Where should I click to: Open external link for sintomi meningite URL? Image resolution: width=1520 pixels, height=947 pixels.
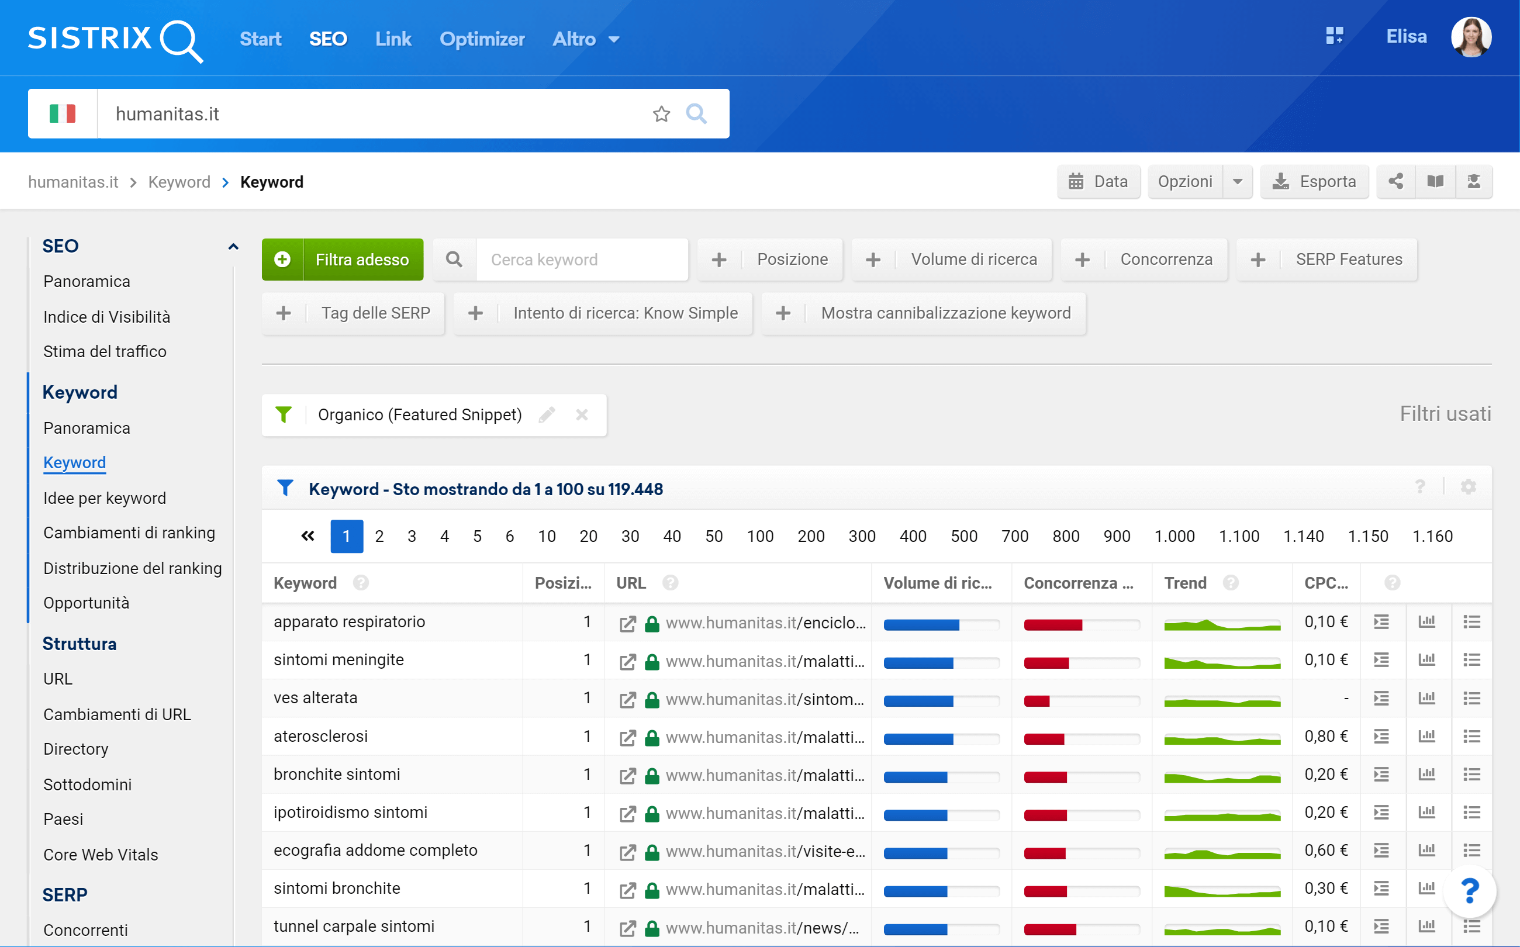tap(627, 661)
